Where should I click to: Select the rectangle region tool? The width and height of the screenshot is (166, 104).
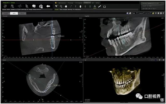point(104,6)
